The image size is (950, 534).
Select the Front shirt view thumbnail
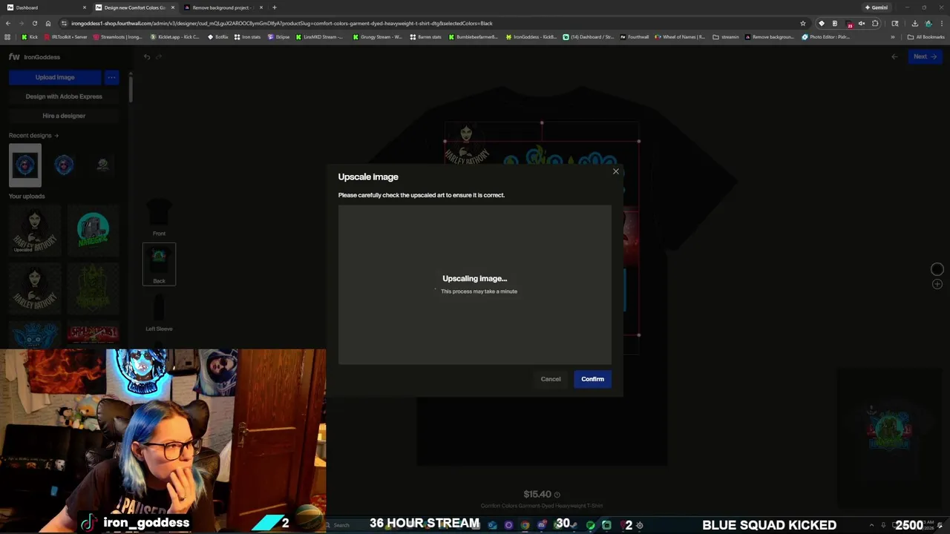(159, 217)
